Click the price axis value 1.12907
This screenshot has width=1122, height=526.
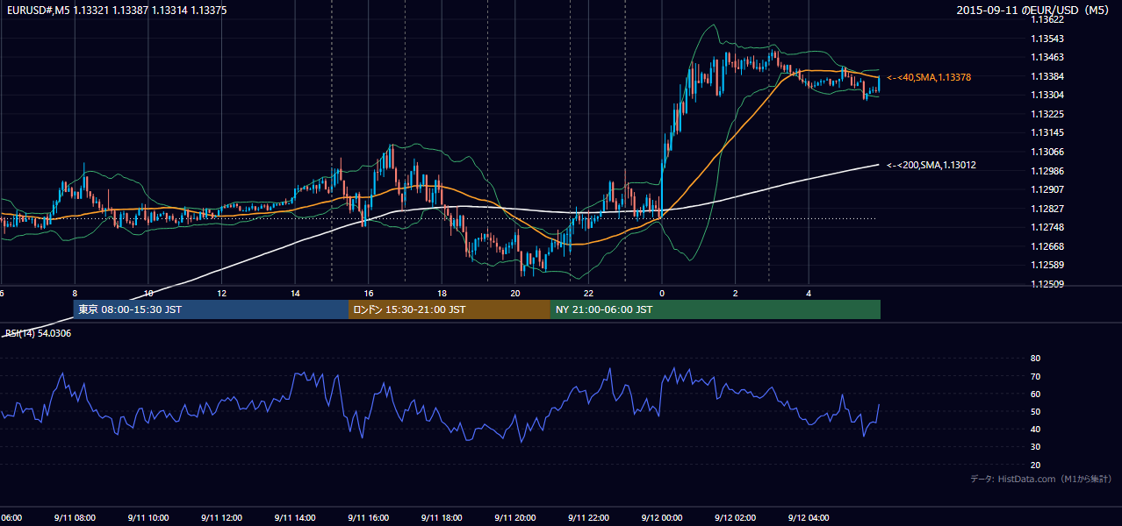pyautogui.click(x=1048, y=189)
